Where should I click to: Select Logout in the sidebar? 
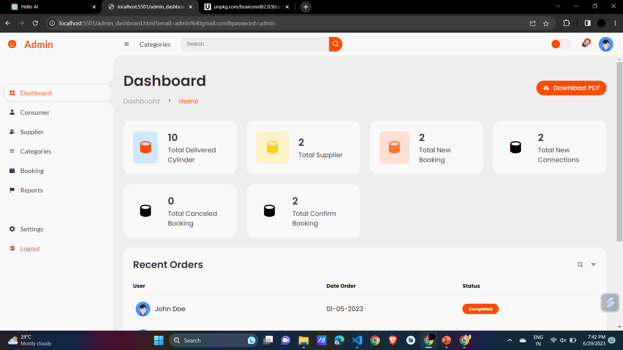30,249
